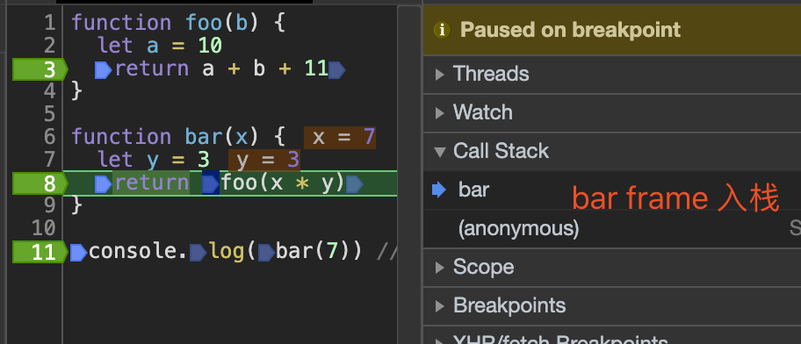Click the info icon in paused banner
801x344 pixels.
tap(442, 30)
